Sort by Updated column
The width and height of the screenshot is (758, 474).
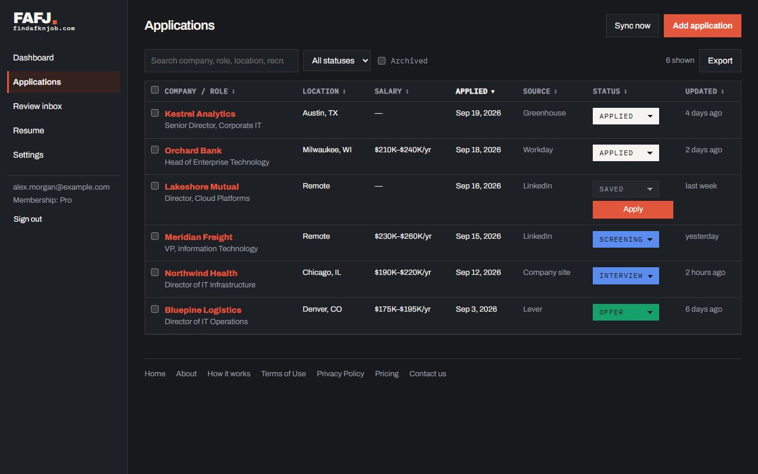pos(705,91)
